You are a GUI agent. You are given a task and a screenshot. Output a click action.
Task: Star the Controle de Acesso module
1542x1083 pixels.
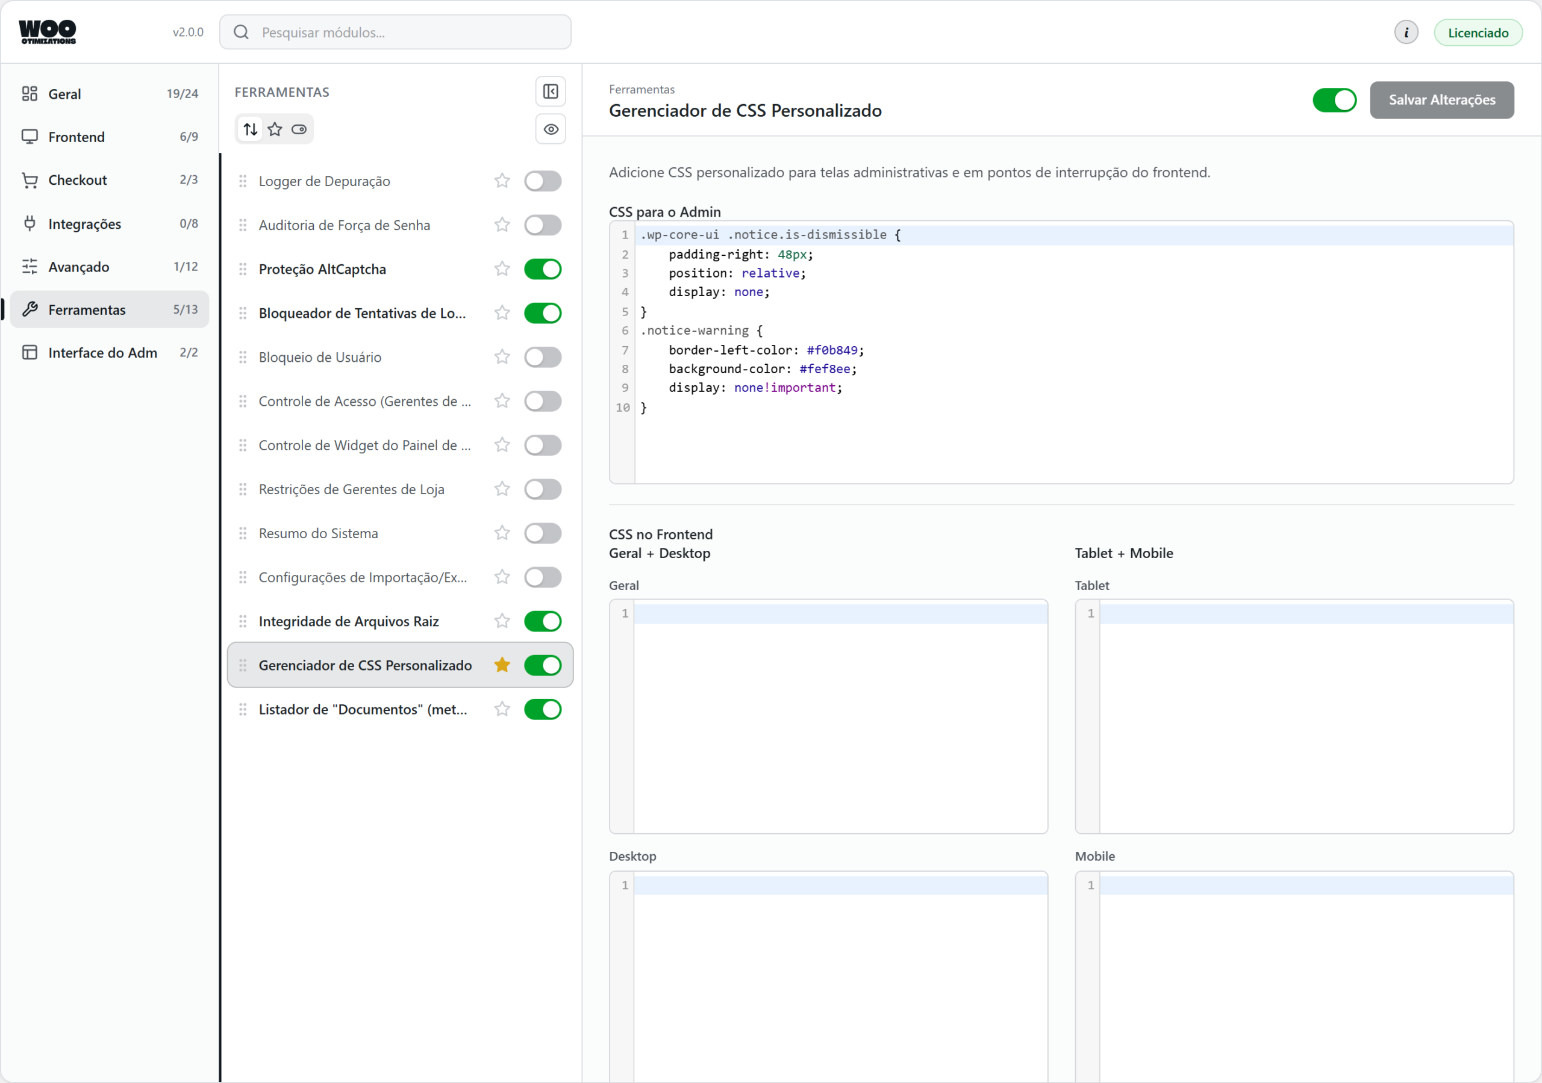point(502,402)
